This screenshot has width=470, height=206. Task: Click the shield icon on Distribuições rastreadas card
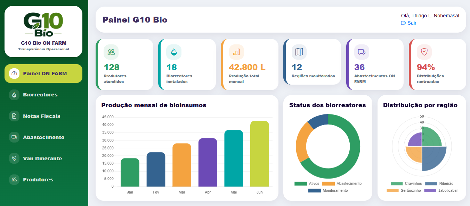pyautogui.click(x=424, y=52)
